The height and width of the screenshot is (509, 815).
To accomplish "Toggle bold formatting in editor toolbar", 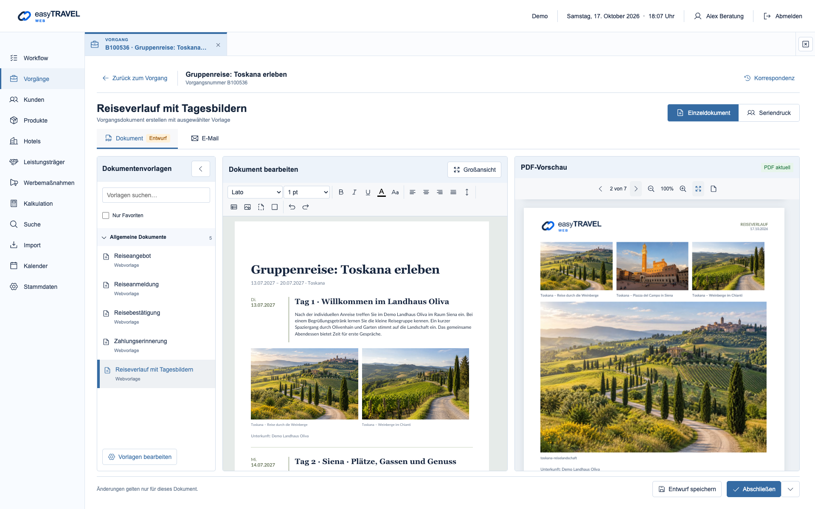I will click(341, 192).
